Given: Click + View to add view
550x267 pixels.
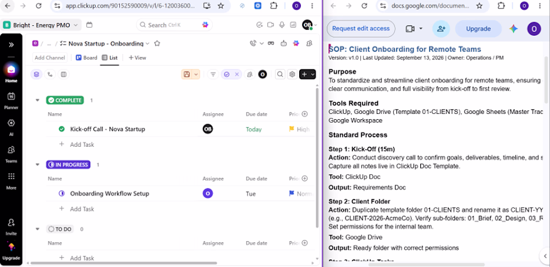Looking at the screenshot, I should click(x=137, y=58).
